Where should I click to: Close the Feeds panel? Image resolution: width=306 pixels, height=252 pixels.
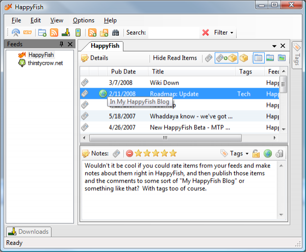tap(70, 44)
